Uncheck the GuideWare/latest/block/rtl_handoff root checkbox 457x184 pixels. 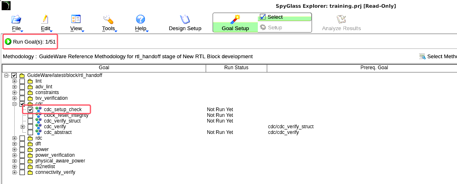click(14, 75)
